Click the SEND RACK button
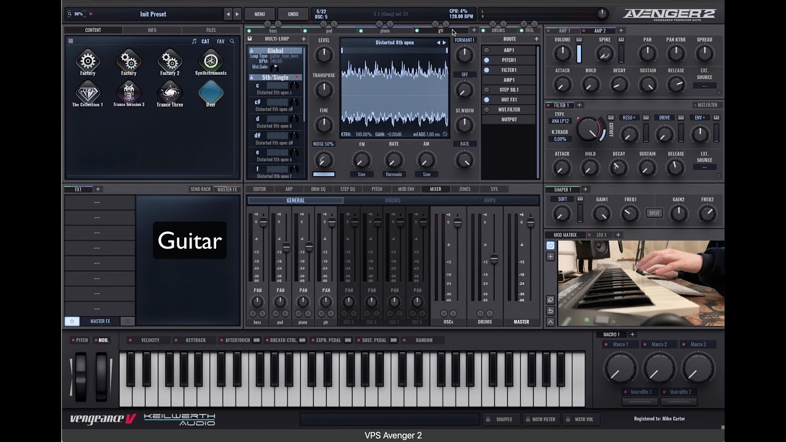786x442 pixels. tap(200, 189)
